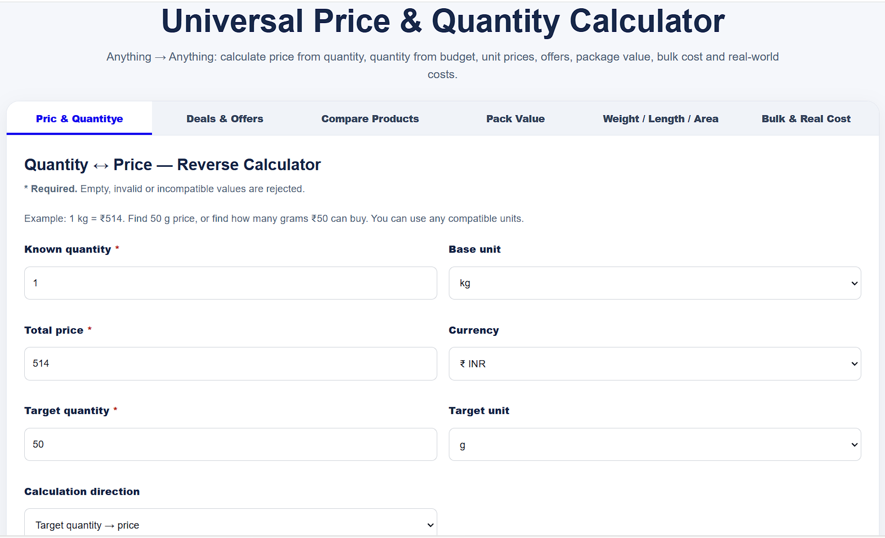Select the Universal Price & Quantity Calculator title
885x538 pixels.
pos(443,21)
